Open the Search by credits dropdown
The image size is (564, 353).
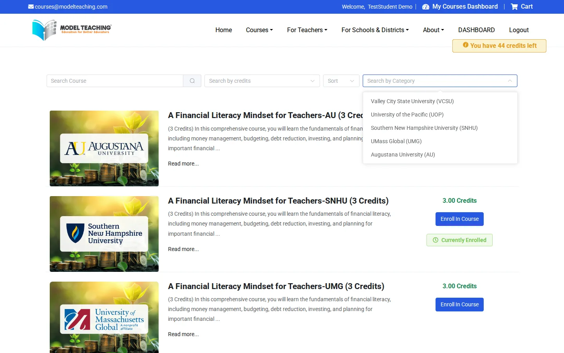click(x=262, y=81)
